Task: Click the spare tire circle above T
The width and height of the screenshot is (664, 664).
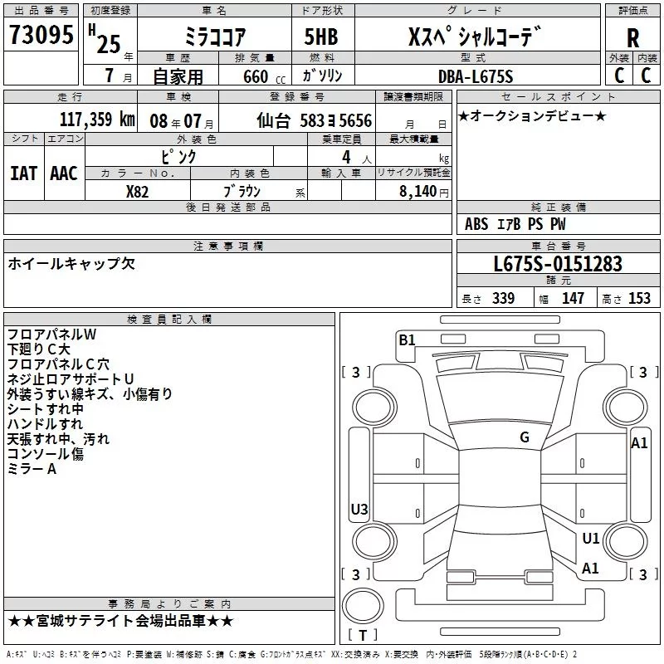Action: [363, 605]
